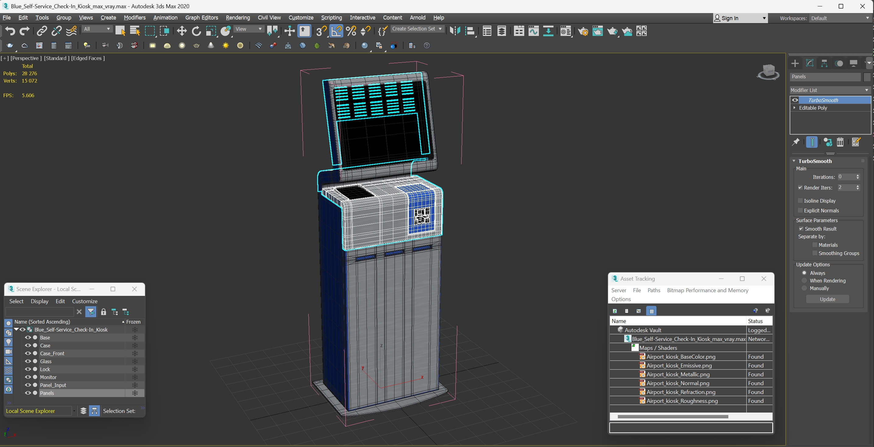874x447 pixels.
Task: Open the Sign In dropdown
Action: (x=740, y=18)
